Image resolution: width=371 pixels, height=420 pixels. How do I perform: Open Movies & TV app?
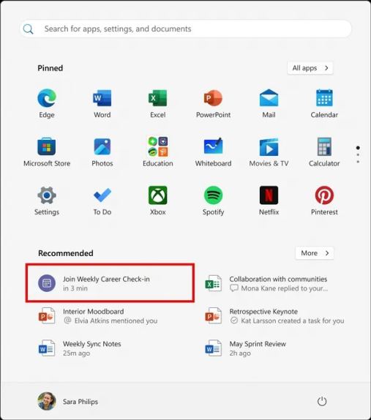269,152
